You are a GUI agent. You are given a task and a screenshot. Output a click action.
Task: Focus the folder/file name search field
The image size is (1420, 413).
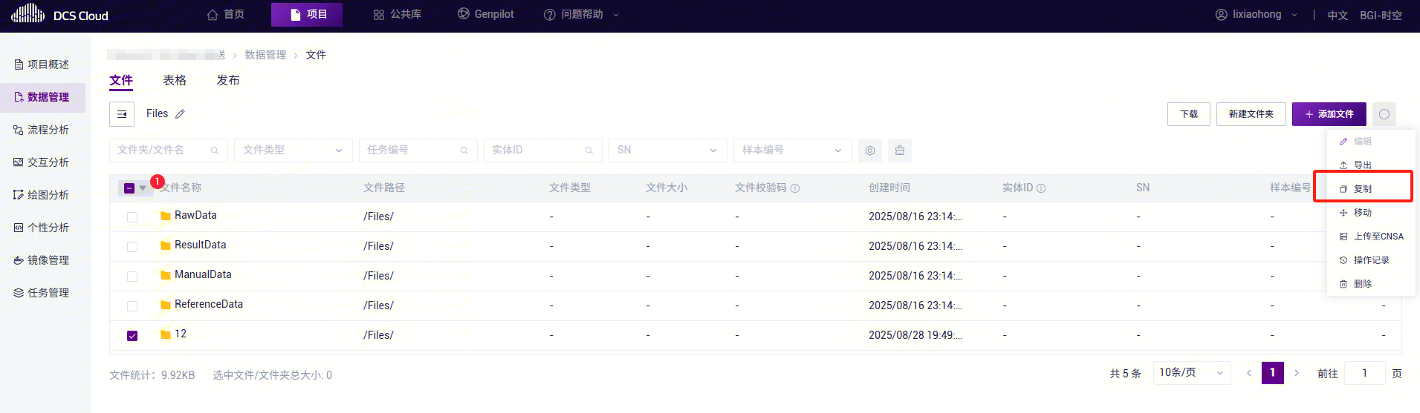click(x=162, y=151)
